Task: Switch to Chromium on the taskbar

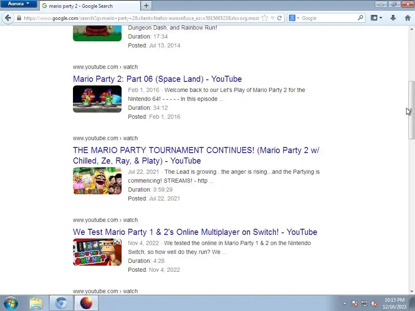Action: click(61, 303)
